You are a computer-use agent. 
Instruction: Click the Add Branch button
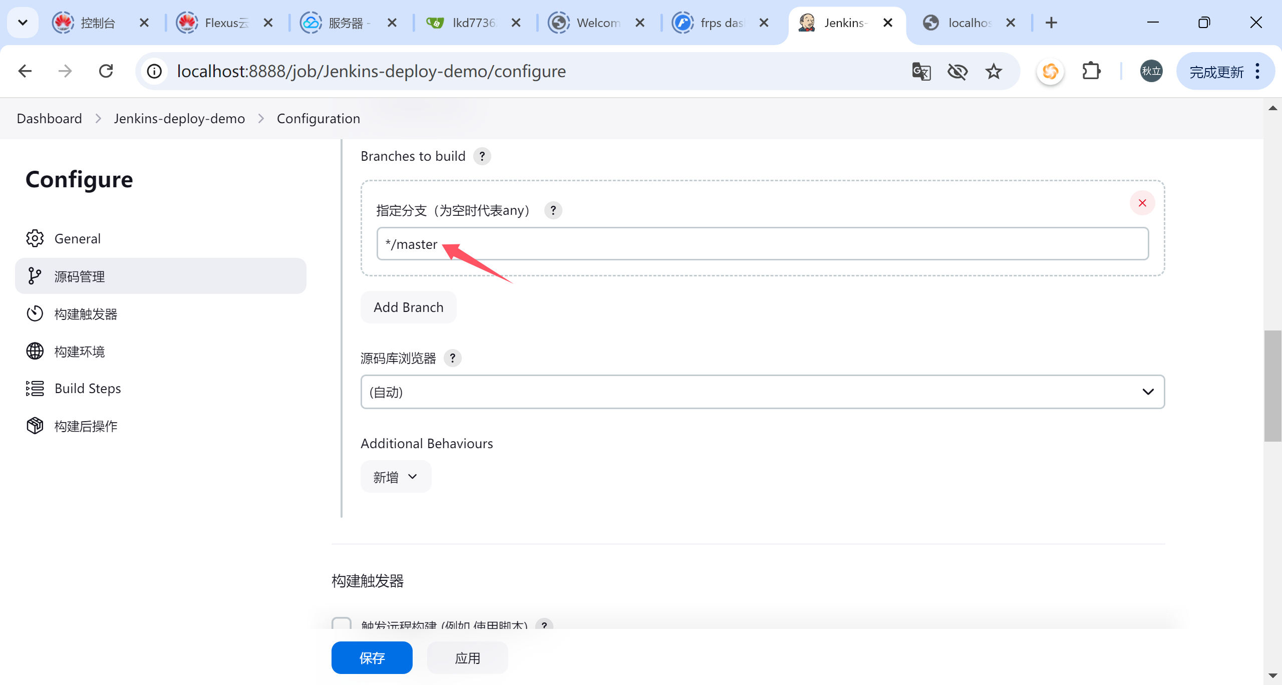[x=408, y=307]
